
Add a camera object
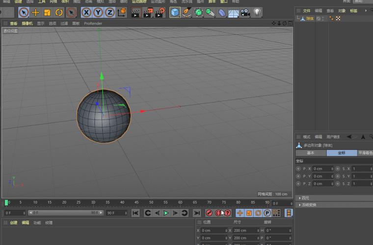[245, 12]
